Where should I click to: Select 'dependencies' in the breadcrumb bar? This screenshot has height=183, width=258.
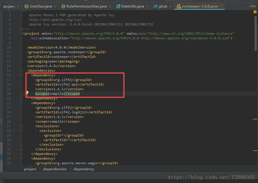55,169
